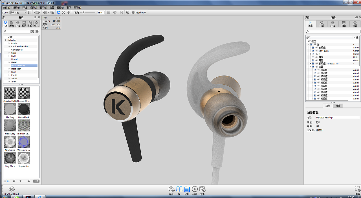Open the CPU cores dropdown 所有4核

(18, 12)
